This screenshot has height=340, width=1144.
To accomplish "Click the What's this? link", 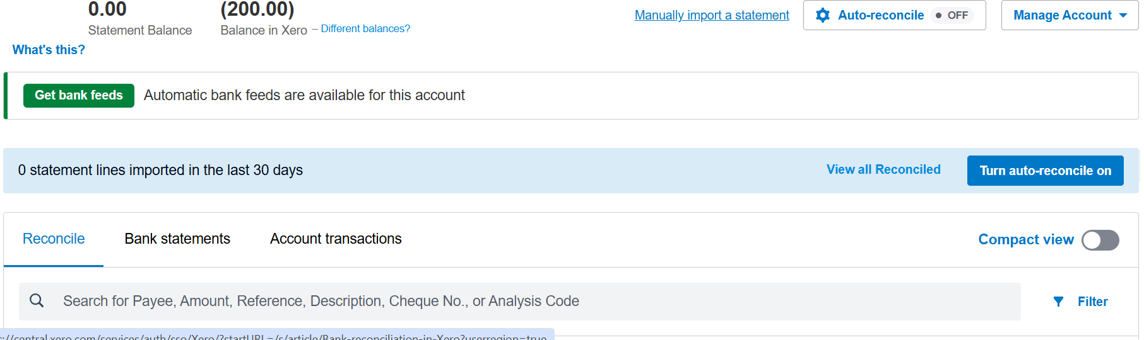I will [x=49, y=50].
